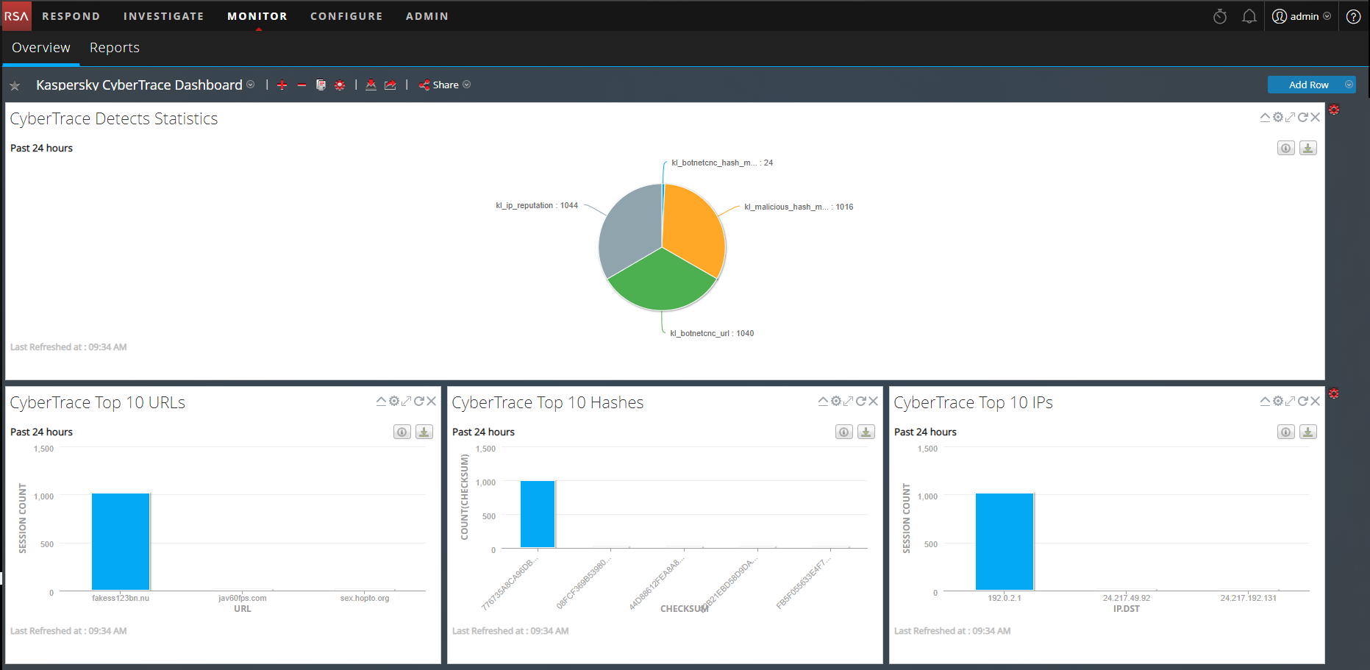Open the Share dropdown menu

[x=467, y=85]
